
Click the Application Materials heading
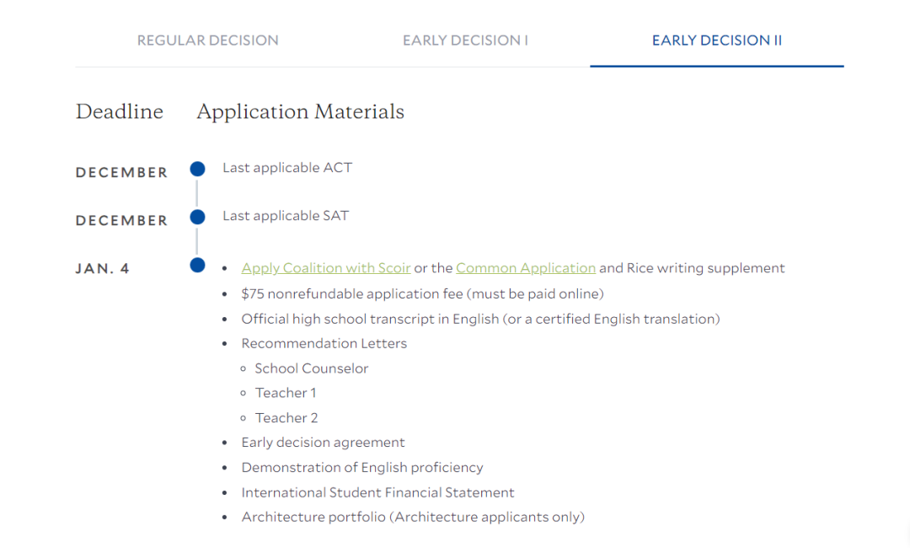[x=300, y=111]
